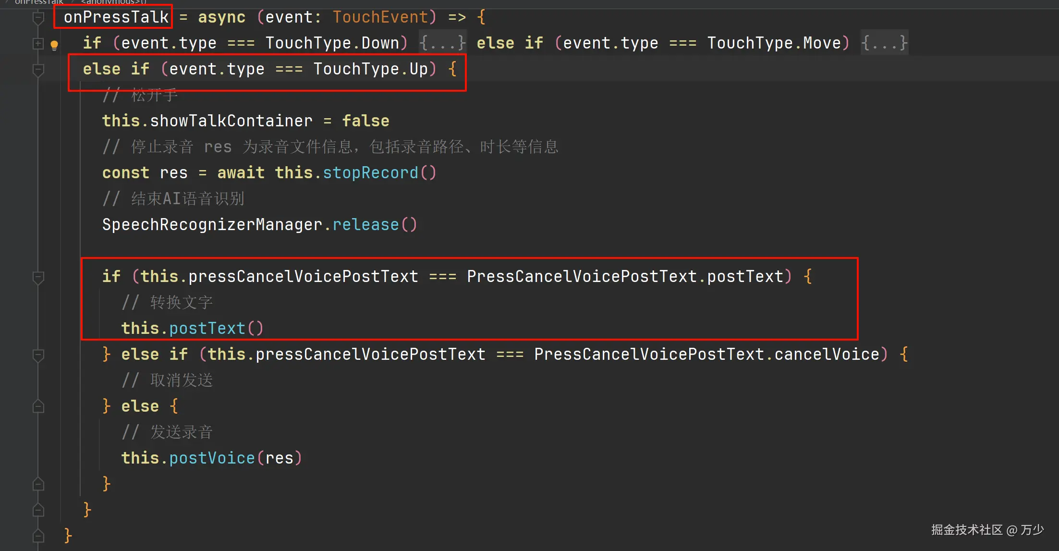This screenshot has width=1059, height=551.
Task: Fold the postText if-block from gutter
Action: (38, 277)
